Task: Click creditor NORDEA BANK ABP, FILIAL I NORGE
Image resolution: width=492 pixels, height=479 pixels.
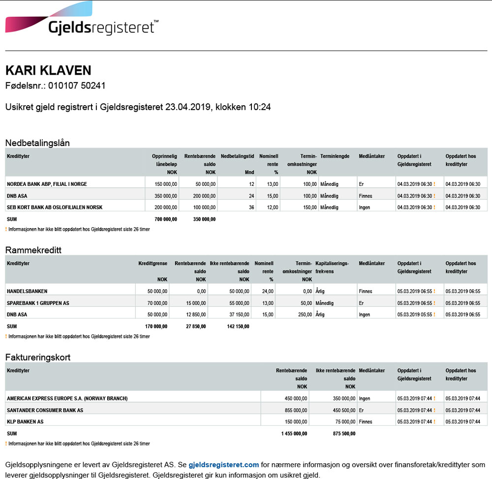Action: [x=47, y=184]
